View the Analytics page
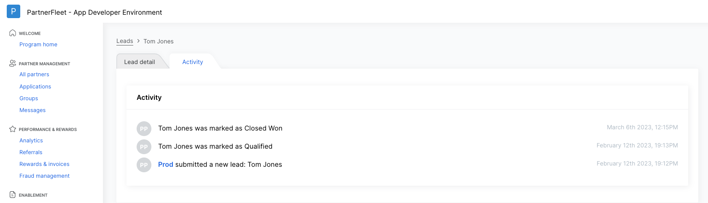Image resolution: width=708 pixels, height=203 pixels. tap(31, 140)
